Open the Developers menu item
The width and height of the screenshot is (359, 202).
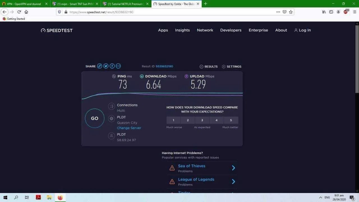[231, 30]
